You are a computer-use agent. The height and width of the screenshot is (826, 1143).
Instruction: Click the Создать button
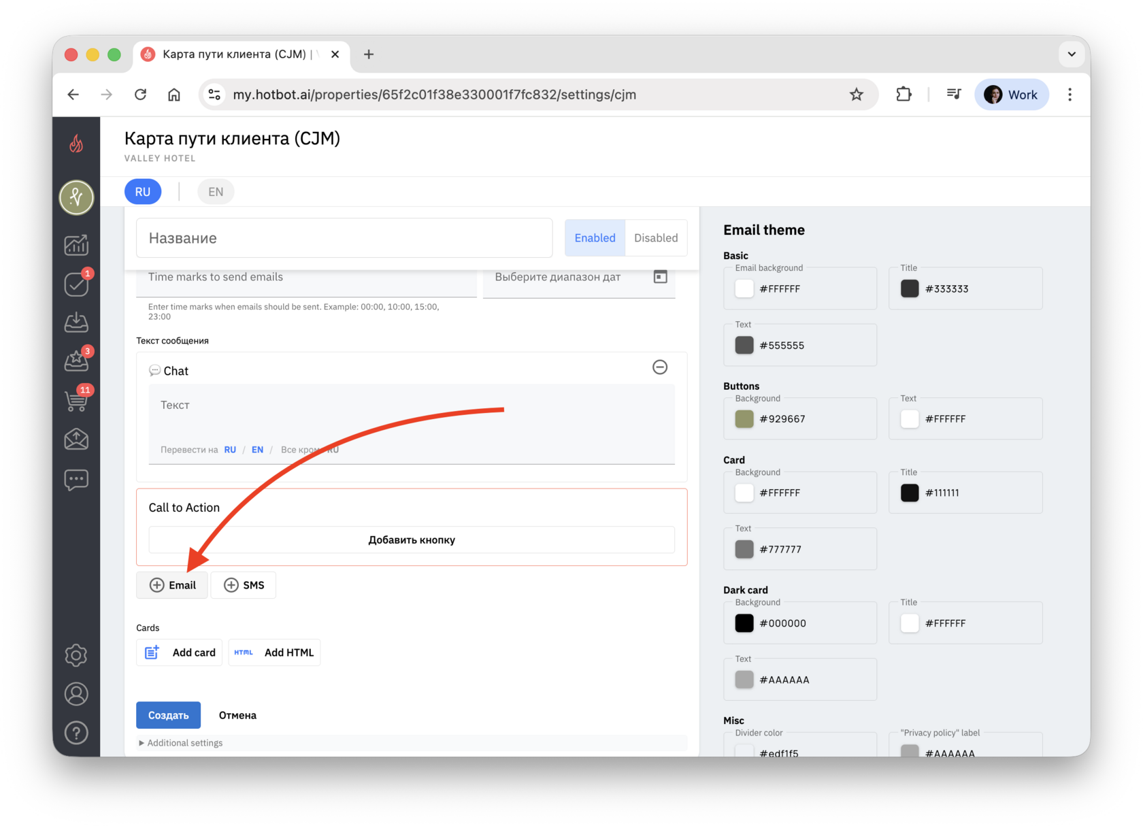pos(168,715)
